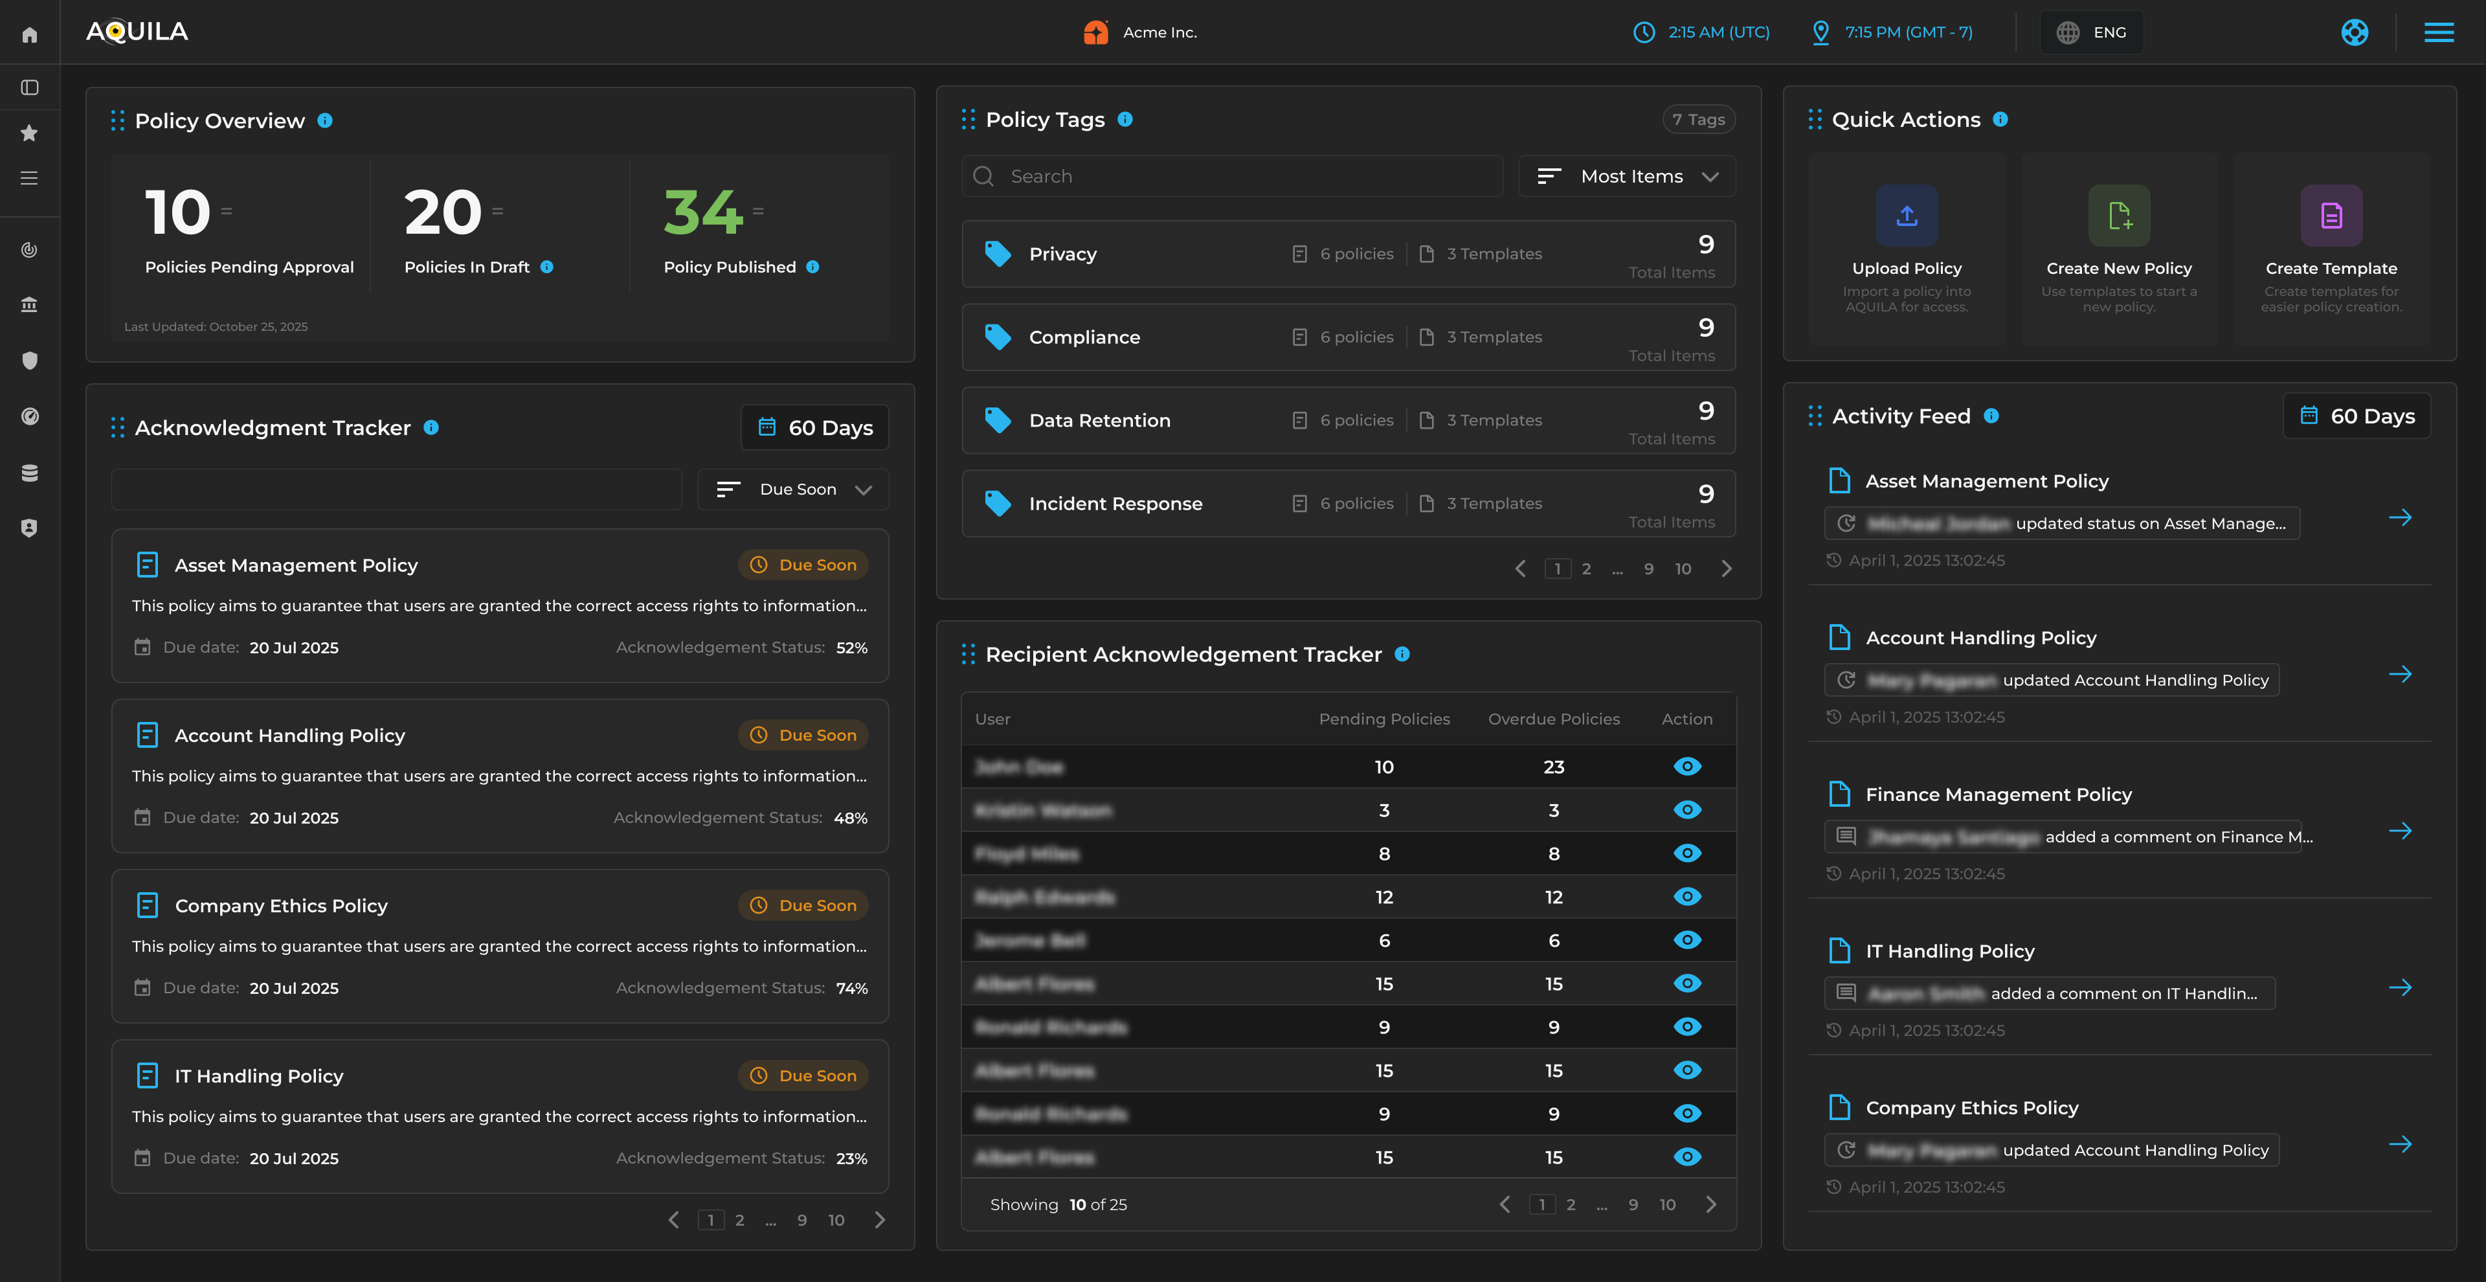Select page 10 in Recipient tracker pagination
Screen dimensions: 2486x1282
(1668, 1205)
